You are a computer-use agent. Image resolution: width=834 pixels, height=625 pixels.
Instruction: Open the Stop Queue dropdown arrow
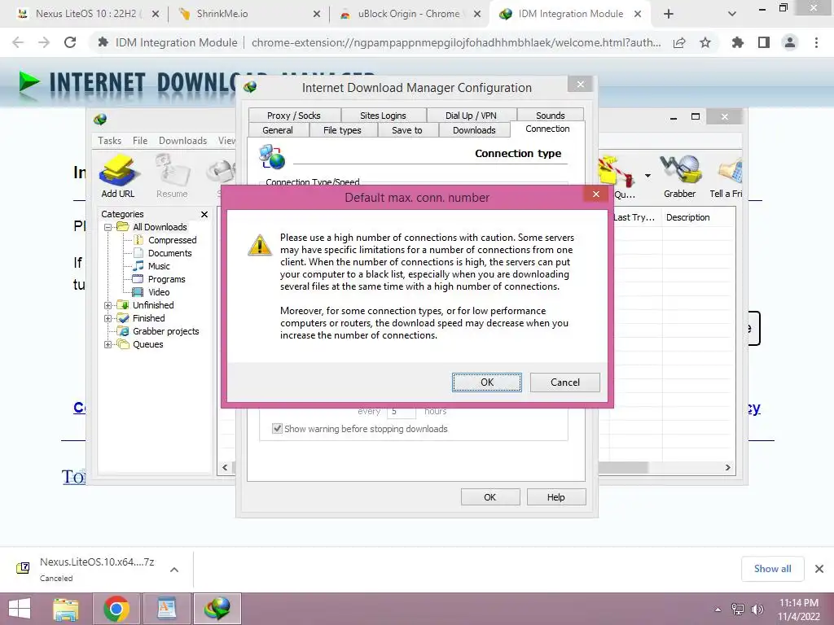(647, 176)
